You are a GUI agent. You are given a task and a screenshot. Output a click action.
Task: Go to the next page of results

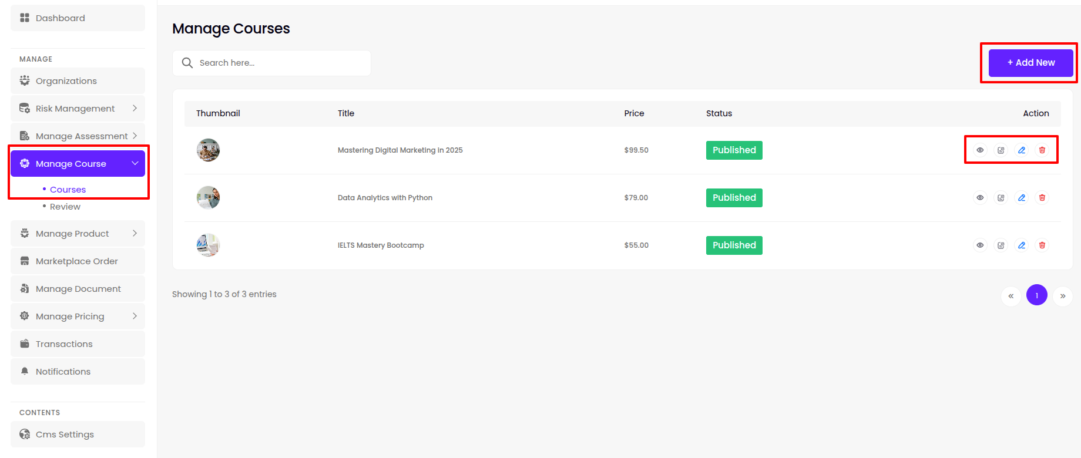(1062, 295)
